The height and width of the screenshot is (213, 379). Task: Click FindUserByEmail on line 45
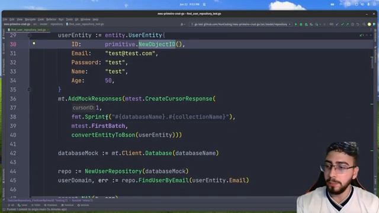tap(163, 180)
